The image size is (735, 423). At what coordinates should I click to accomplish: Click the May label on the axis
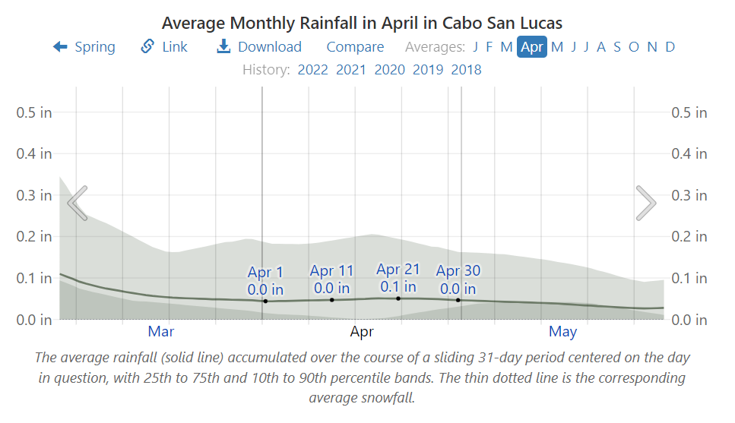562,331
